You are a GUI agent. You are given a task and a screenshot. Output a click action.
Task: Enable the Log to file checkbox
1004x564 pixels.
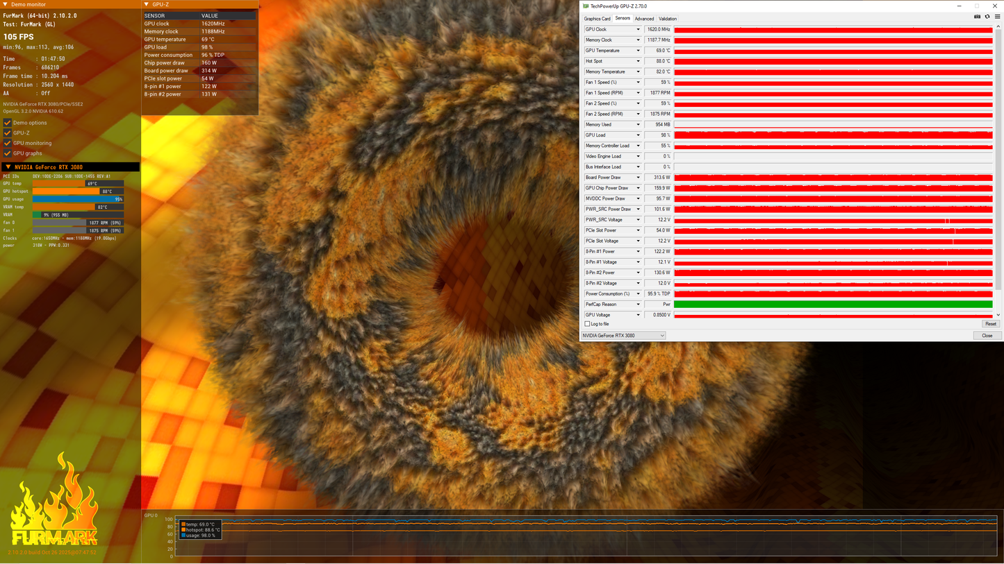click(x=588, y=324)
